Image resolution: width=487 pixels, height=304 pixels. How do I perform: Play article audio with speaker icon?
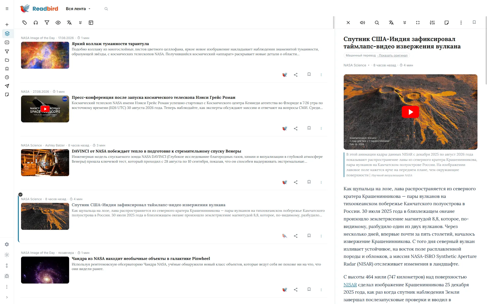362,23
